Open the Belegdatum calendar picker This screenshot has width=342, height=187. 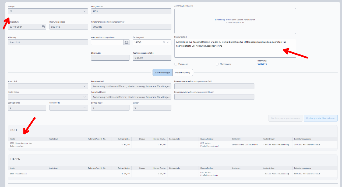click(x=43, y=27)
